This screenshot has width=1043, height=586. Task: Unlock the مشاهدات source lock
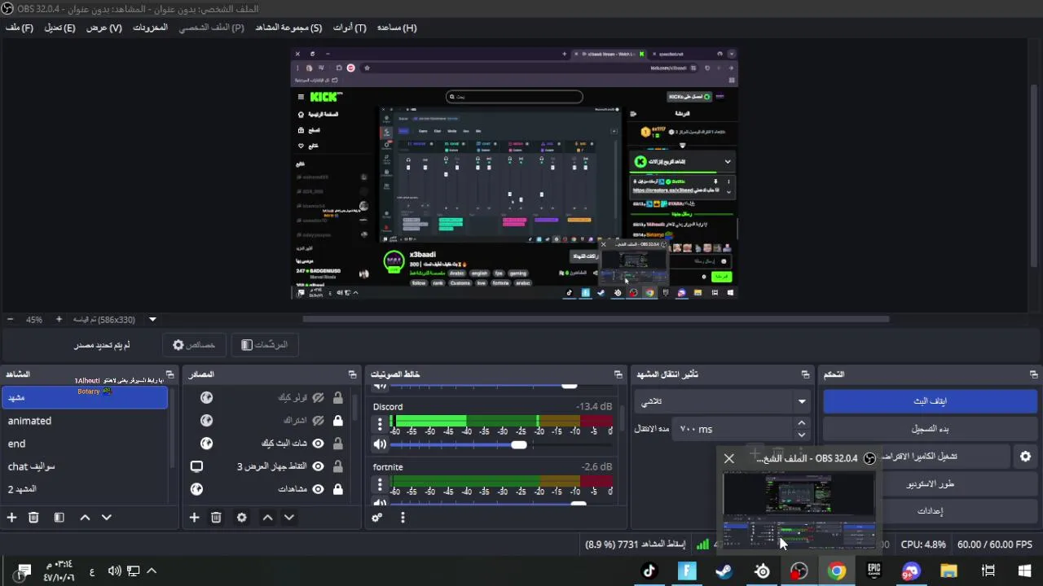coord(337,489)
